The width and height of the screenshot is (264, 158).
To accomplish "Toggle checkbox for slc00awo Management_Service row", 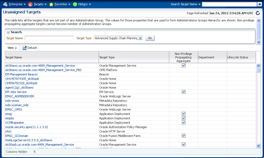I will point(184,66).
